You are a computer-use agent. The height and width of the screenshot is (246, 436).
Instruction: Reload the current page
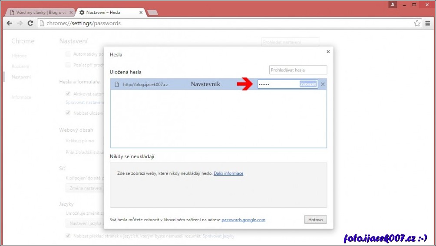(x=30, y=23)
